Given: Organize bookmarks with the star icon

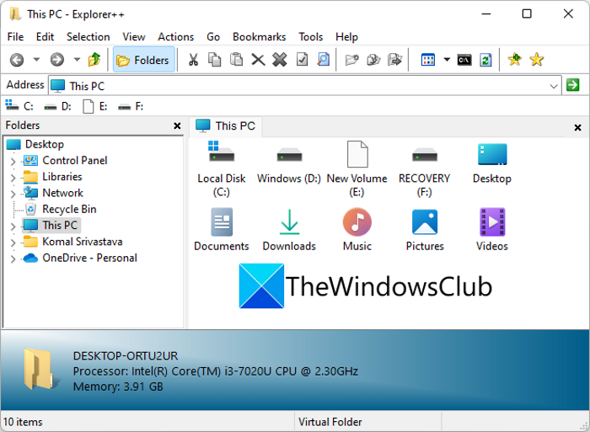Looking at the screenshot, I should point(537,60).
